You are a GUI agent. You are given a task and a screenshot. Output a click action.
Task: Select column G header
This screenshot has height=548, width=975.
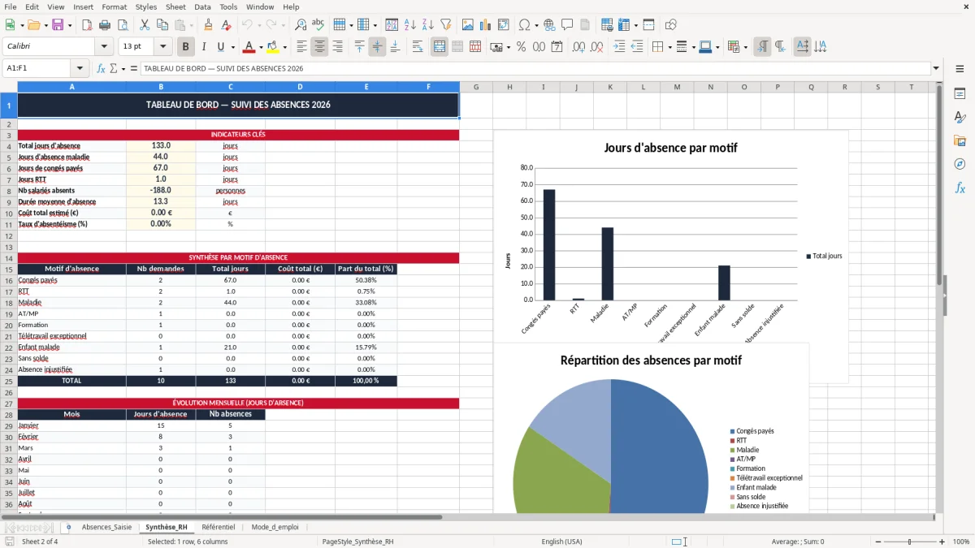[476, 87]
